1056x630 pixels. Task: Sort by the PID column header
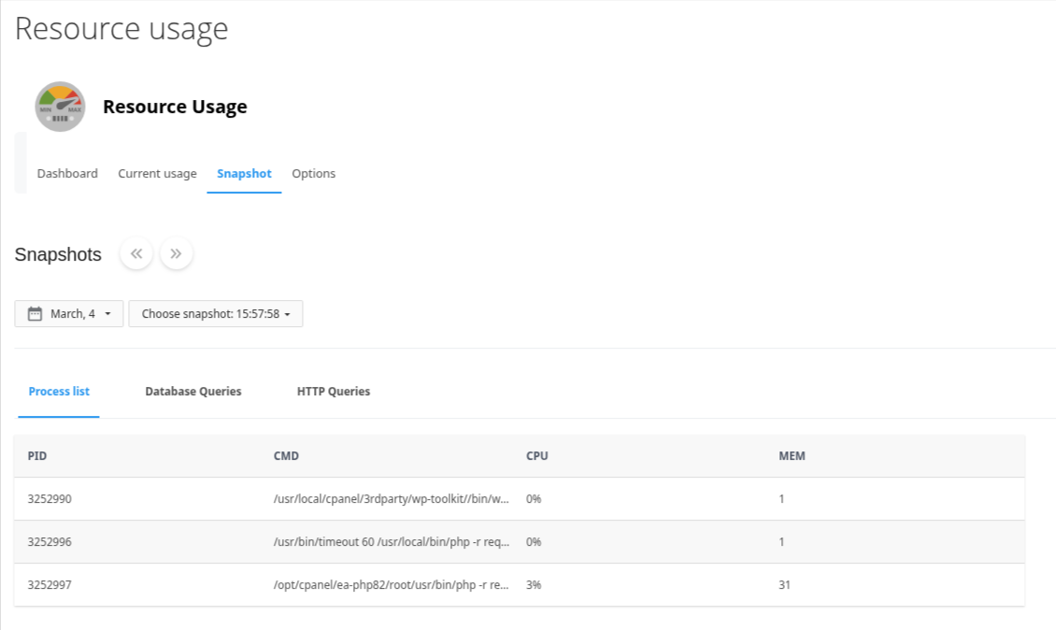[37, 456]
